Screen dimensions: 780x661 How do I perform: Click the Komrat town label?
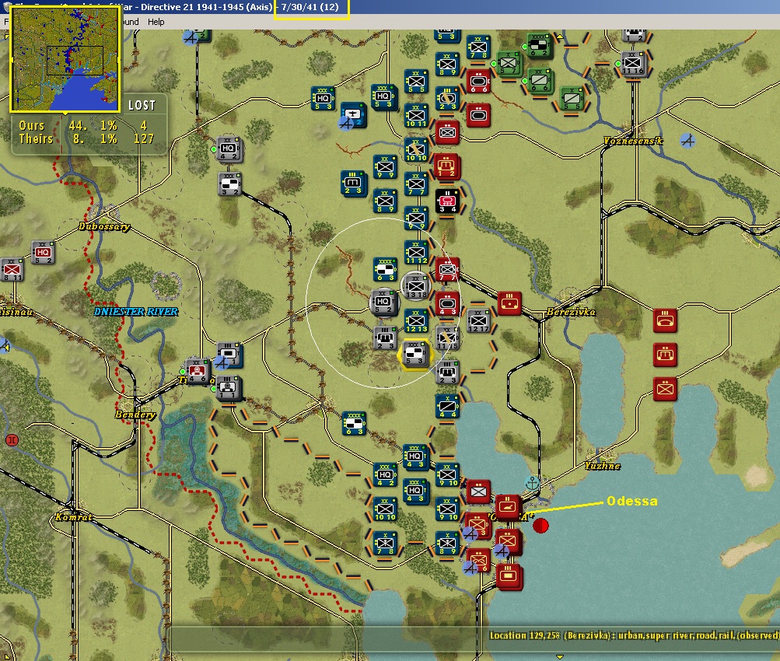(x=74, y=517)
